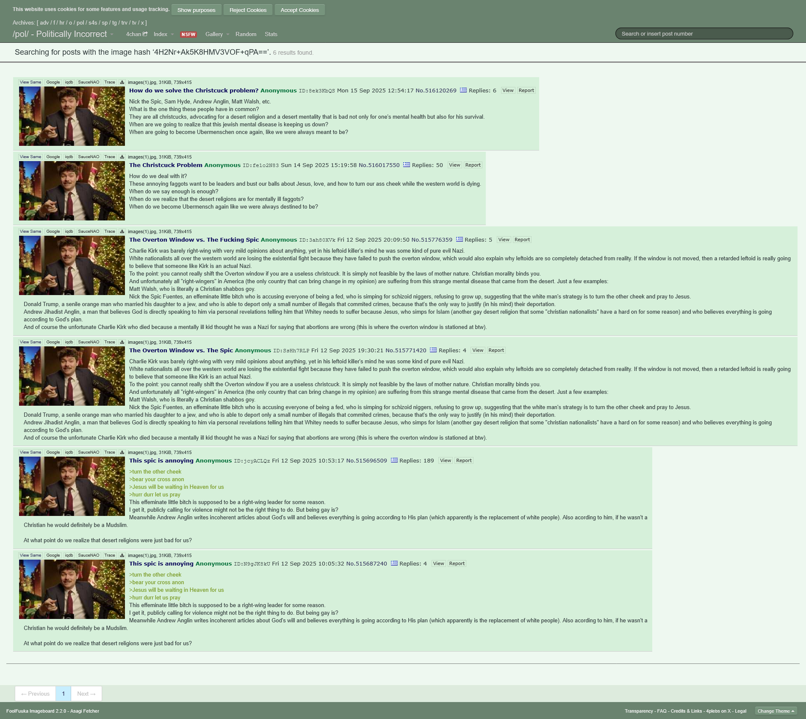This screenshot has height=719, width=806.
Task: Reject Cookies in the banner
Action: coord(248,10)
